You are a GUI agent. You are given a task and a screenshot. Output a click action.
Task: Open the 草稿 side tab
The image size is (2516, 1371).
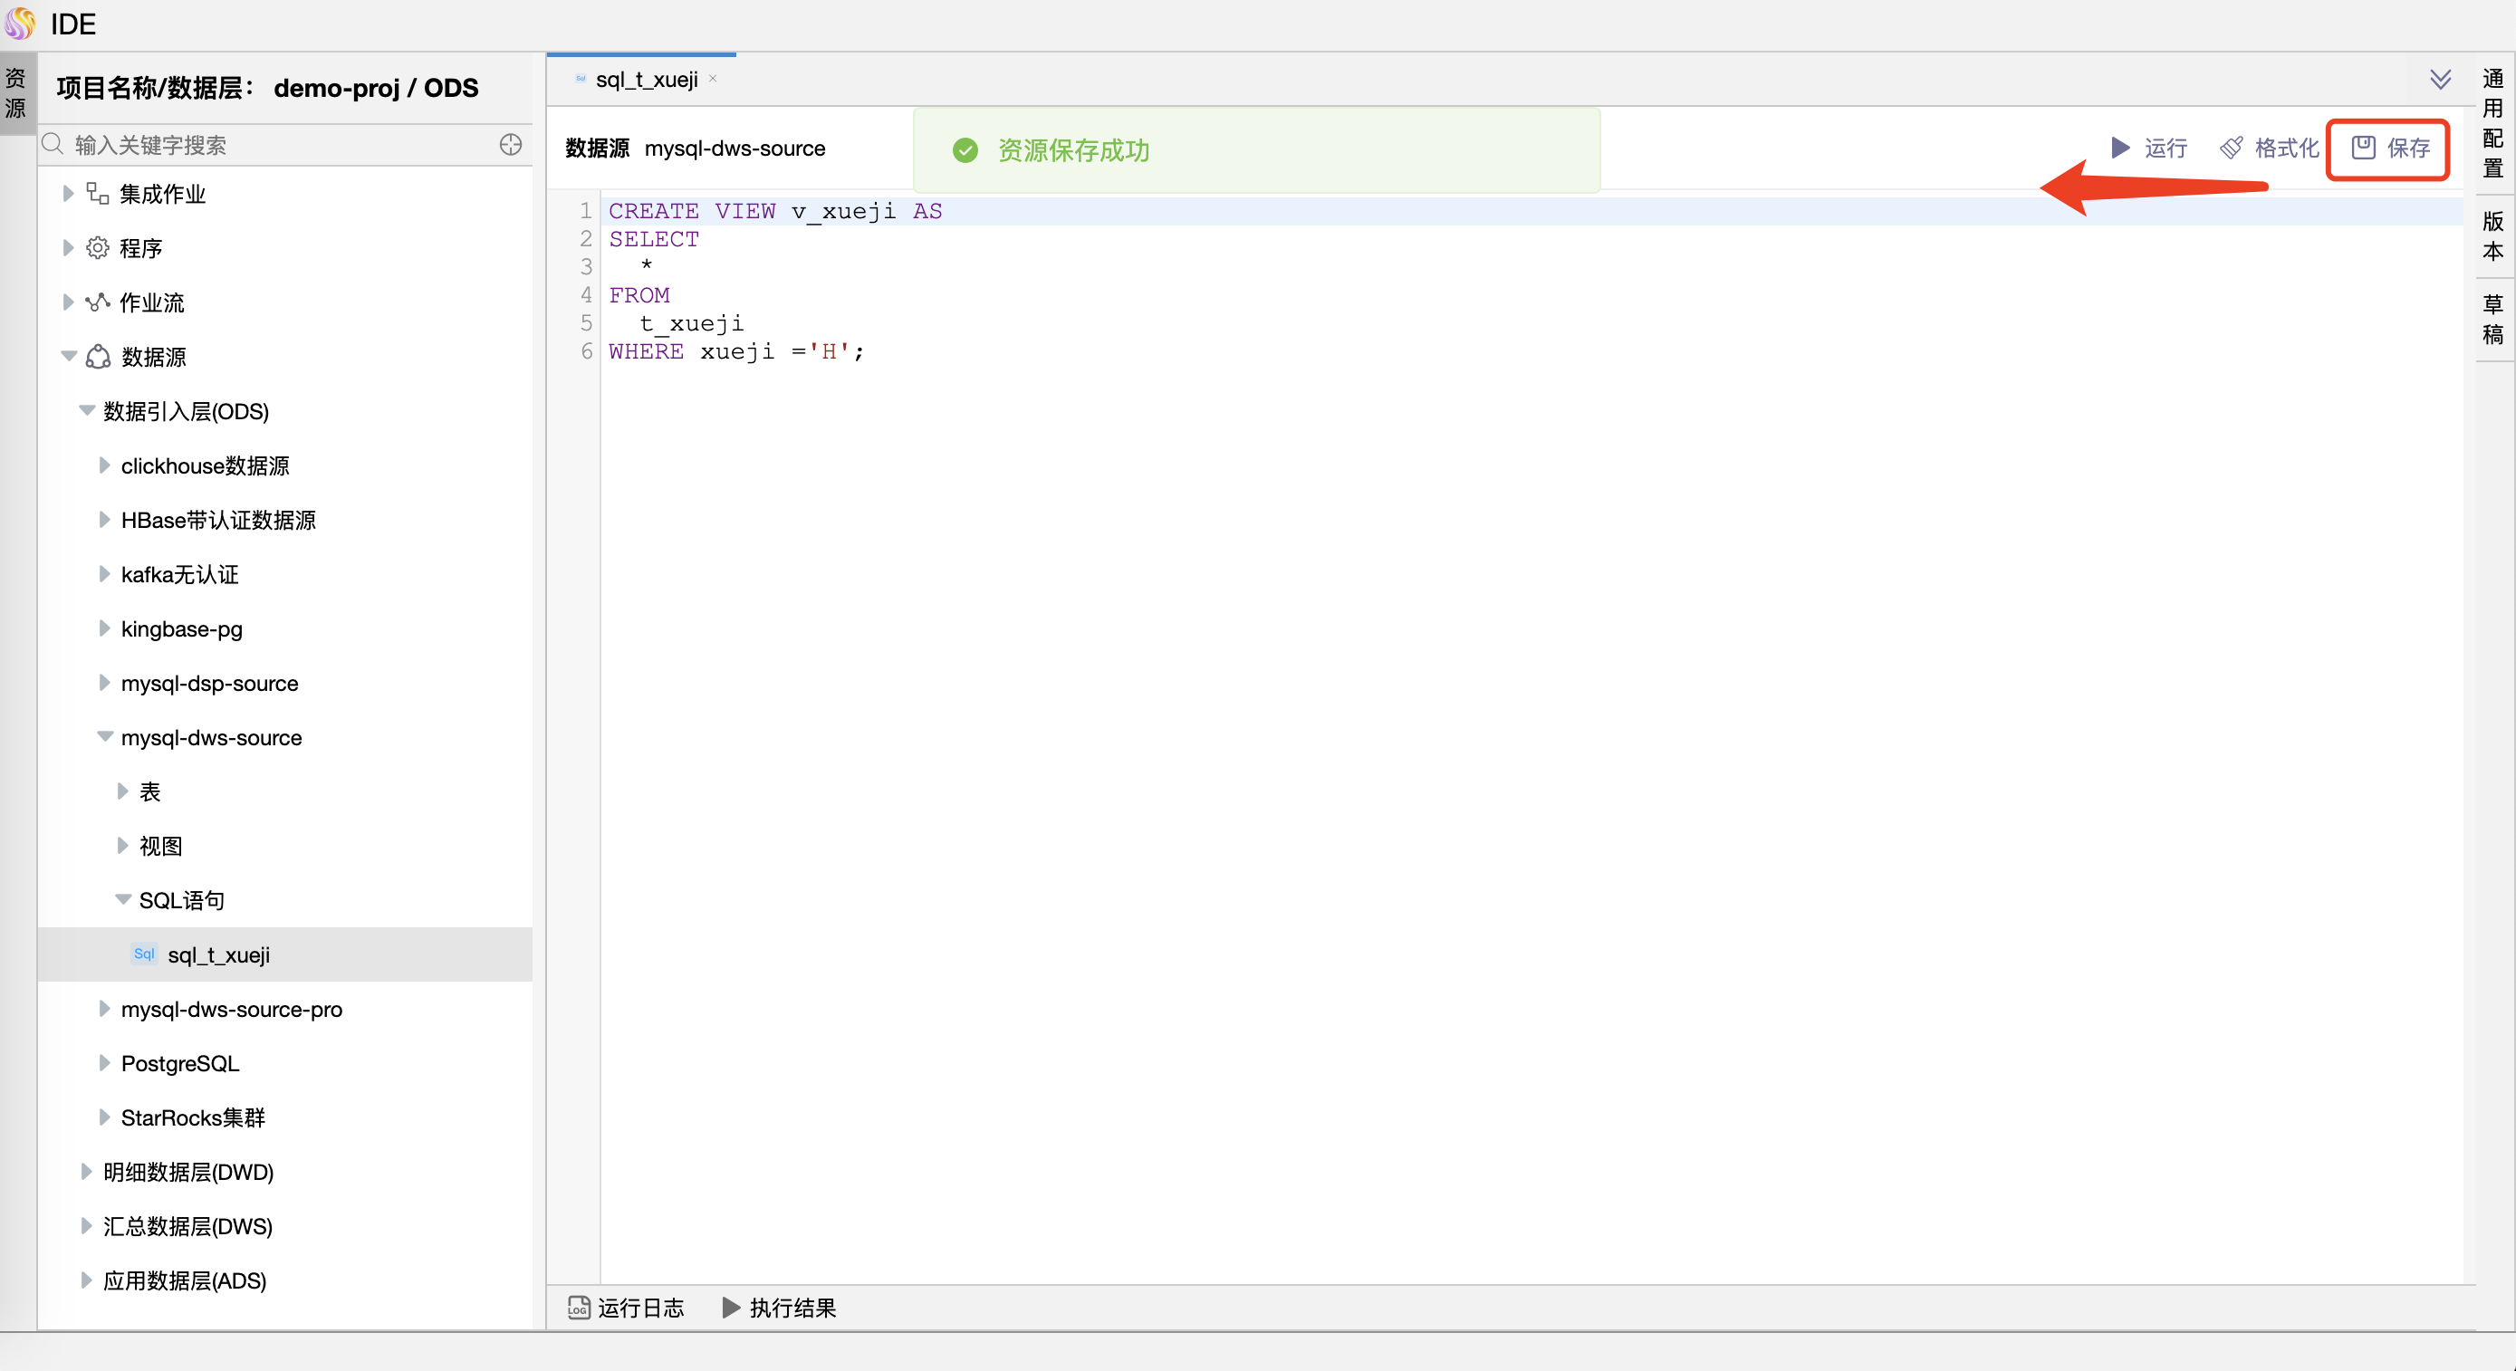(2492, 319)
